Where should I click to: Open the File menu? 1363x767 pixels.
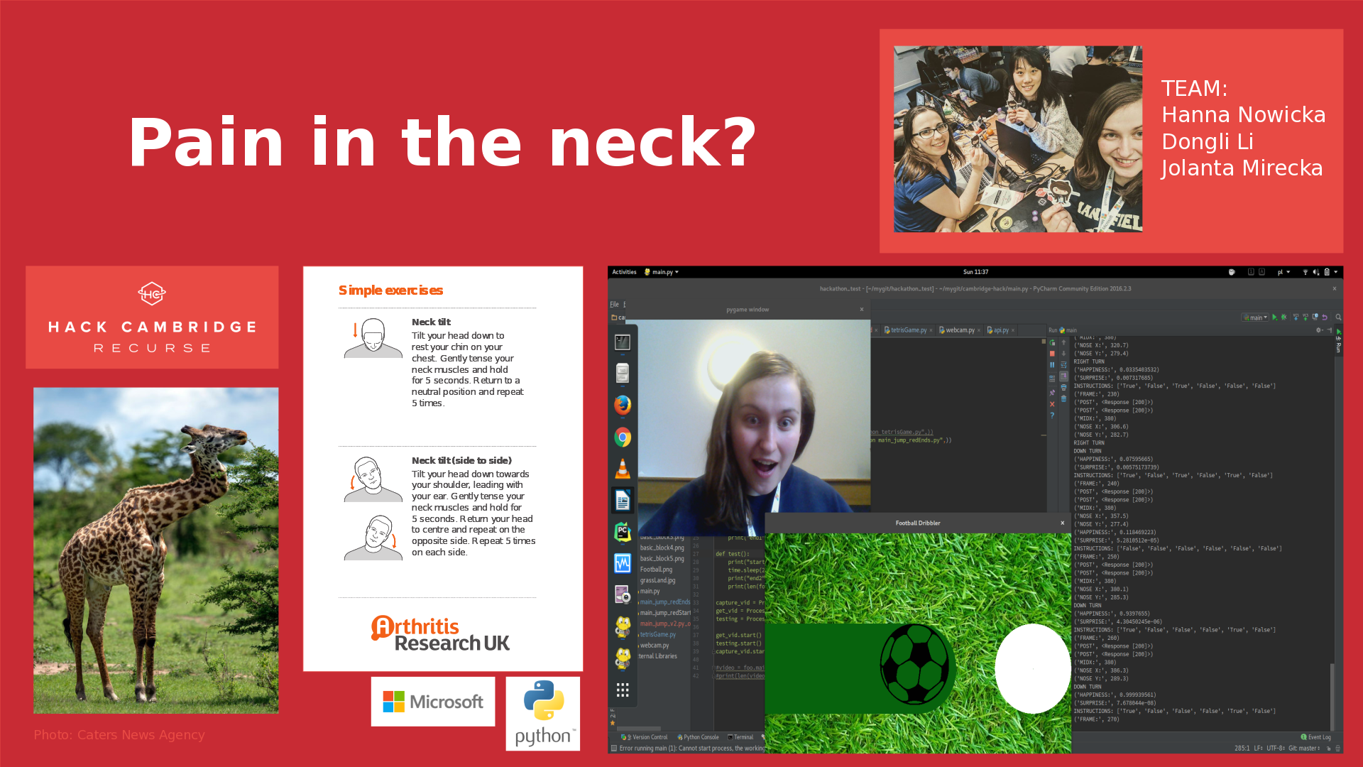[614, 304]
